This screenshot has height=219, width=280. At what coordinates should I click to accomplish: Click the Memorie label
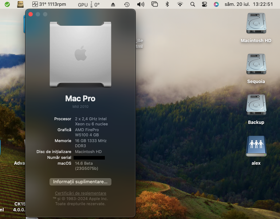63,141
